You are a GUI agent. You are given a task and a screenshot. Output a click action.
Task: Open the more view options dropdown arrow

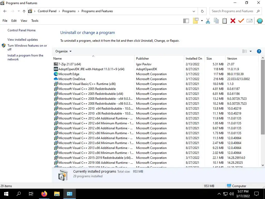pos(251,51)
